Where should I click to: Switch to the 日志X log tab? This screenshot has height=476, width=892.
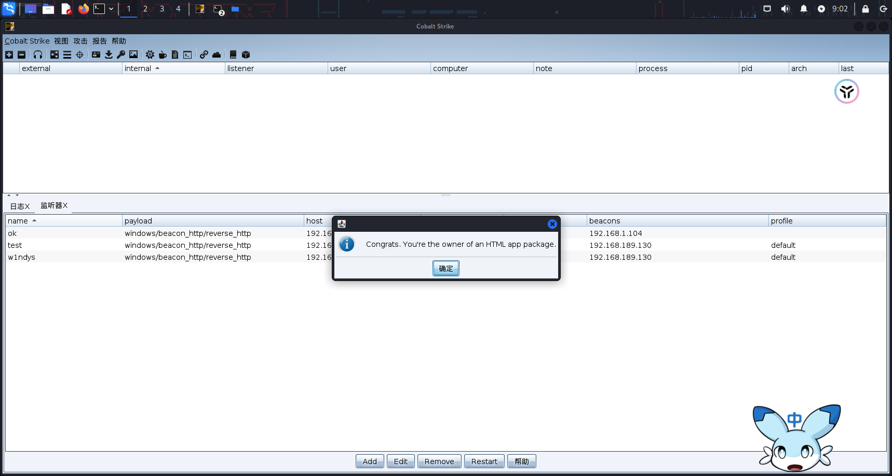(20, 206)
